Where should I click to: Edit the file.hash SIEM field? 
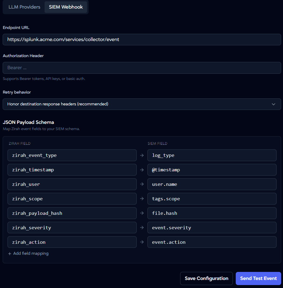click(212, 213)
